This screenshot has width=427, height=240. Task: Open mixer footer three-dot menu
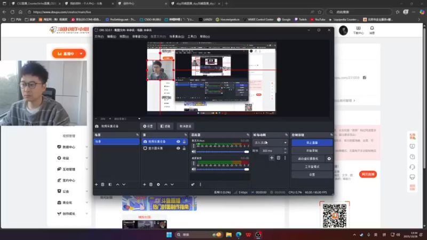click(201, 185)
